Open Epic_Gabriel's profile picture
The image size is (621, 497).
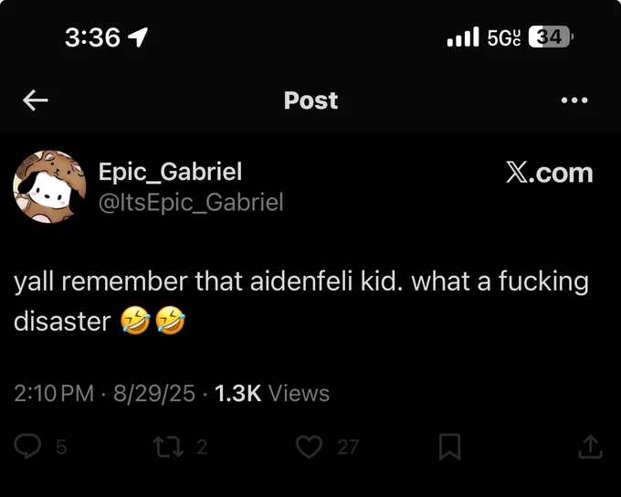coord(49,186)
